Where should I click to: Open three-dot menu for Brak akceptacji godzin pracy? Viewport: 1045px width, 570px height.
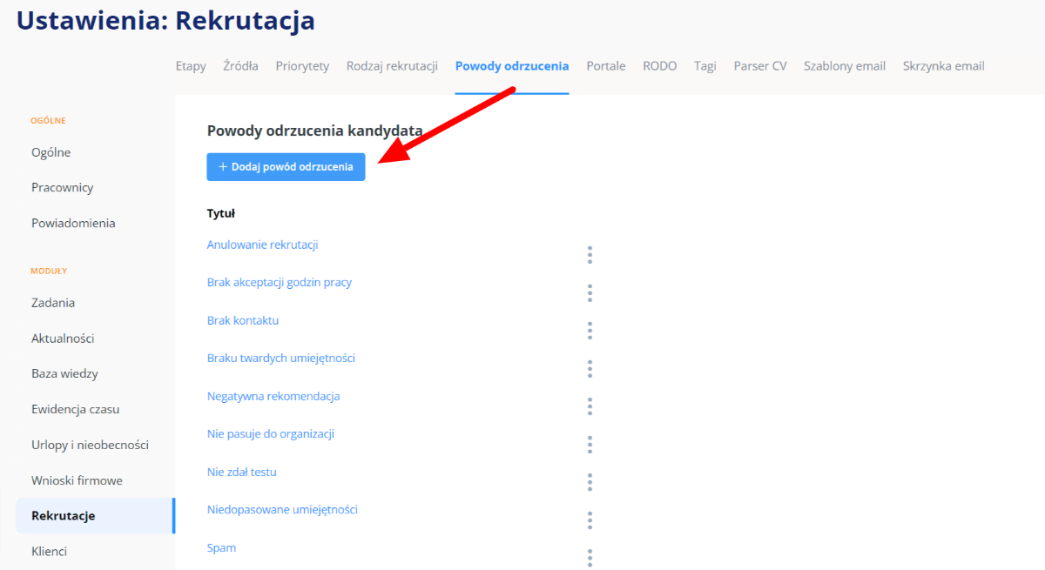click(590, 293)
